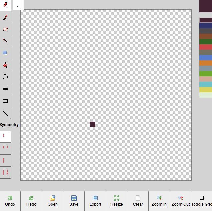The image size is (212, 211).
Task: Choose the vertical two-dot symmetry mode
Action: pos(5,160)
